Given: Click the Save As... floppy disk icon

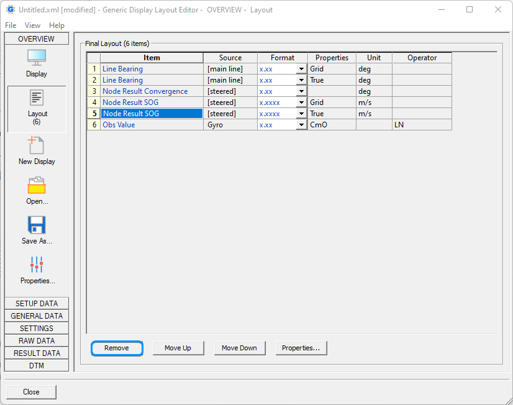Looking at the screenshot, I should click(x=37, y=225).
